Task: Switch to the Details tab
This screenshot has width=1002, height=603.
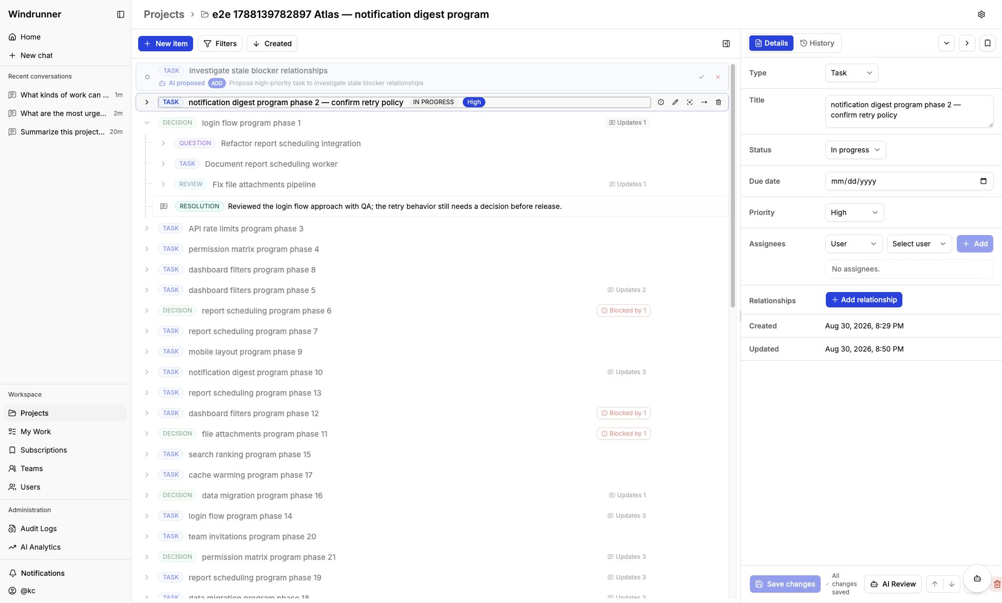Action: coord(771,43)
